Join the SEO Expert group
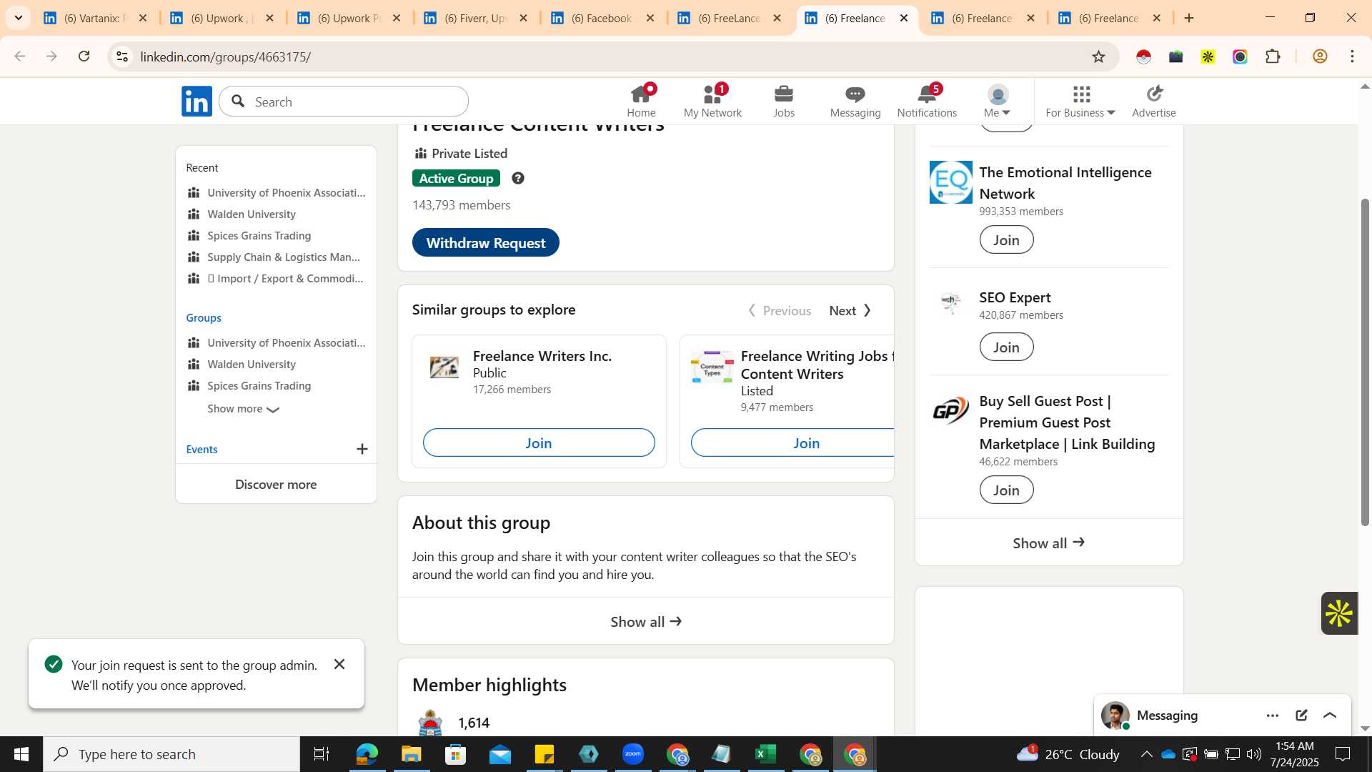Image resolution: width=1372 pixels, height=772 pixels. (x=1006, y=347)
